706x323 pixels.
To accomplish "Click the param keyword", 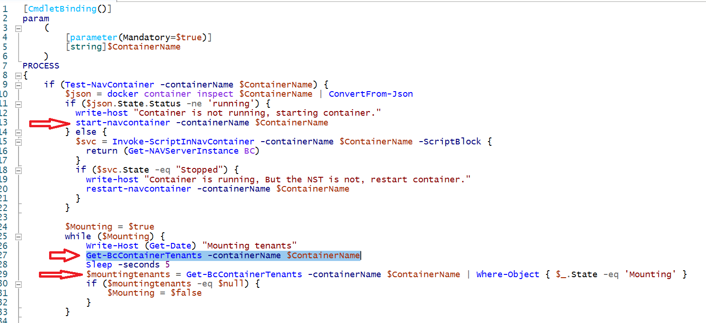I will click(x=36, y=19).
